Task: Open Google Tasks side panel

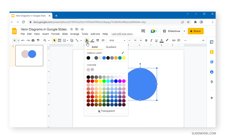Action: point(212,62)
